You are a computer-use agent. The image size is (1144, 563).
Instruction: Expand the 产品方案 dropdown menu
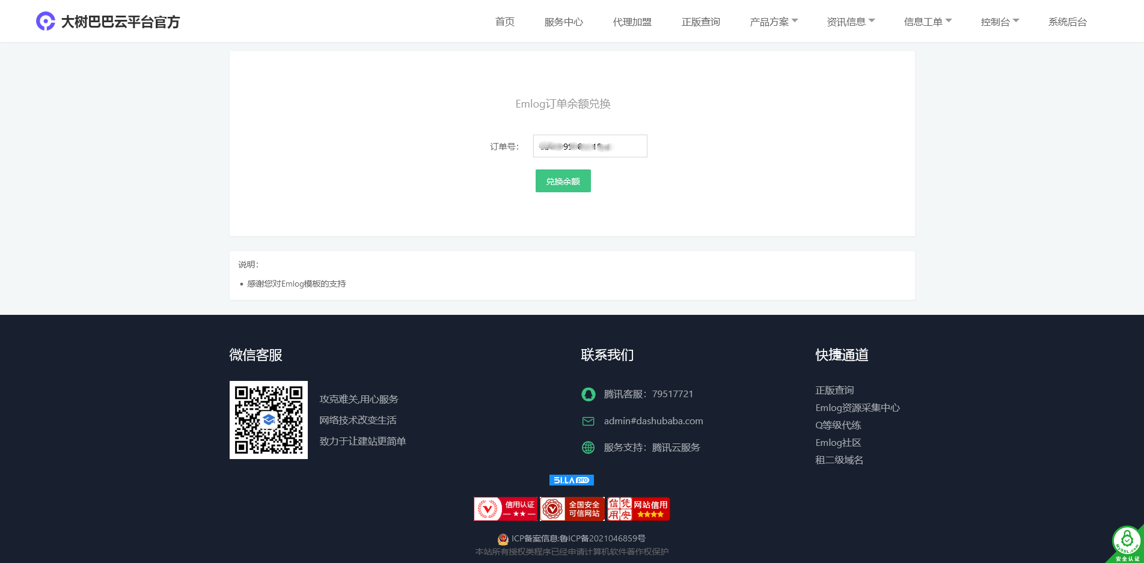(x=774, y=22)
